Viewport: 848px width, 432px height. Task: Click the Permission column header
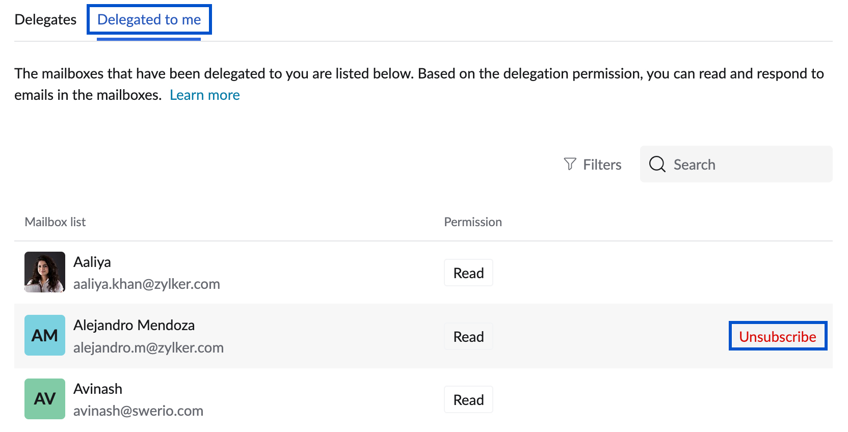(x=472, y=222)
